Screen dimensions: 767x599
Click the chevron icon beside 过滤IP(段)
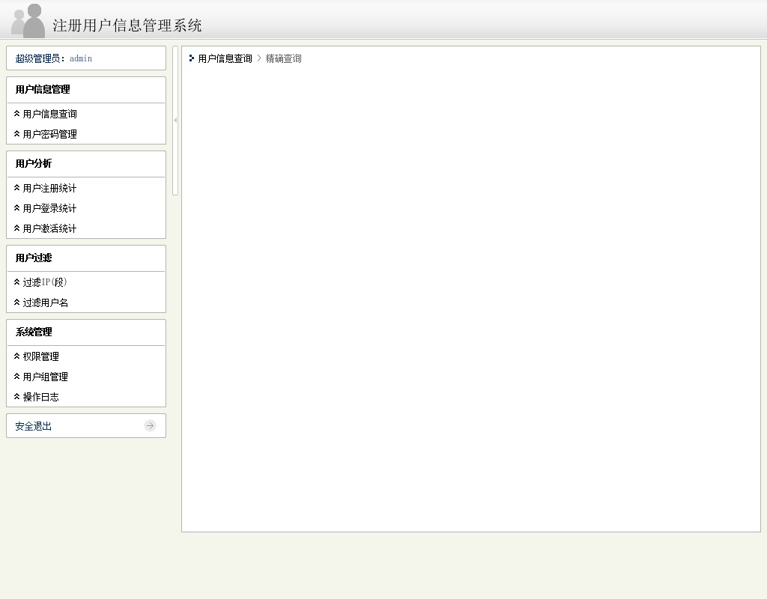click(x=17, y=282)
